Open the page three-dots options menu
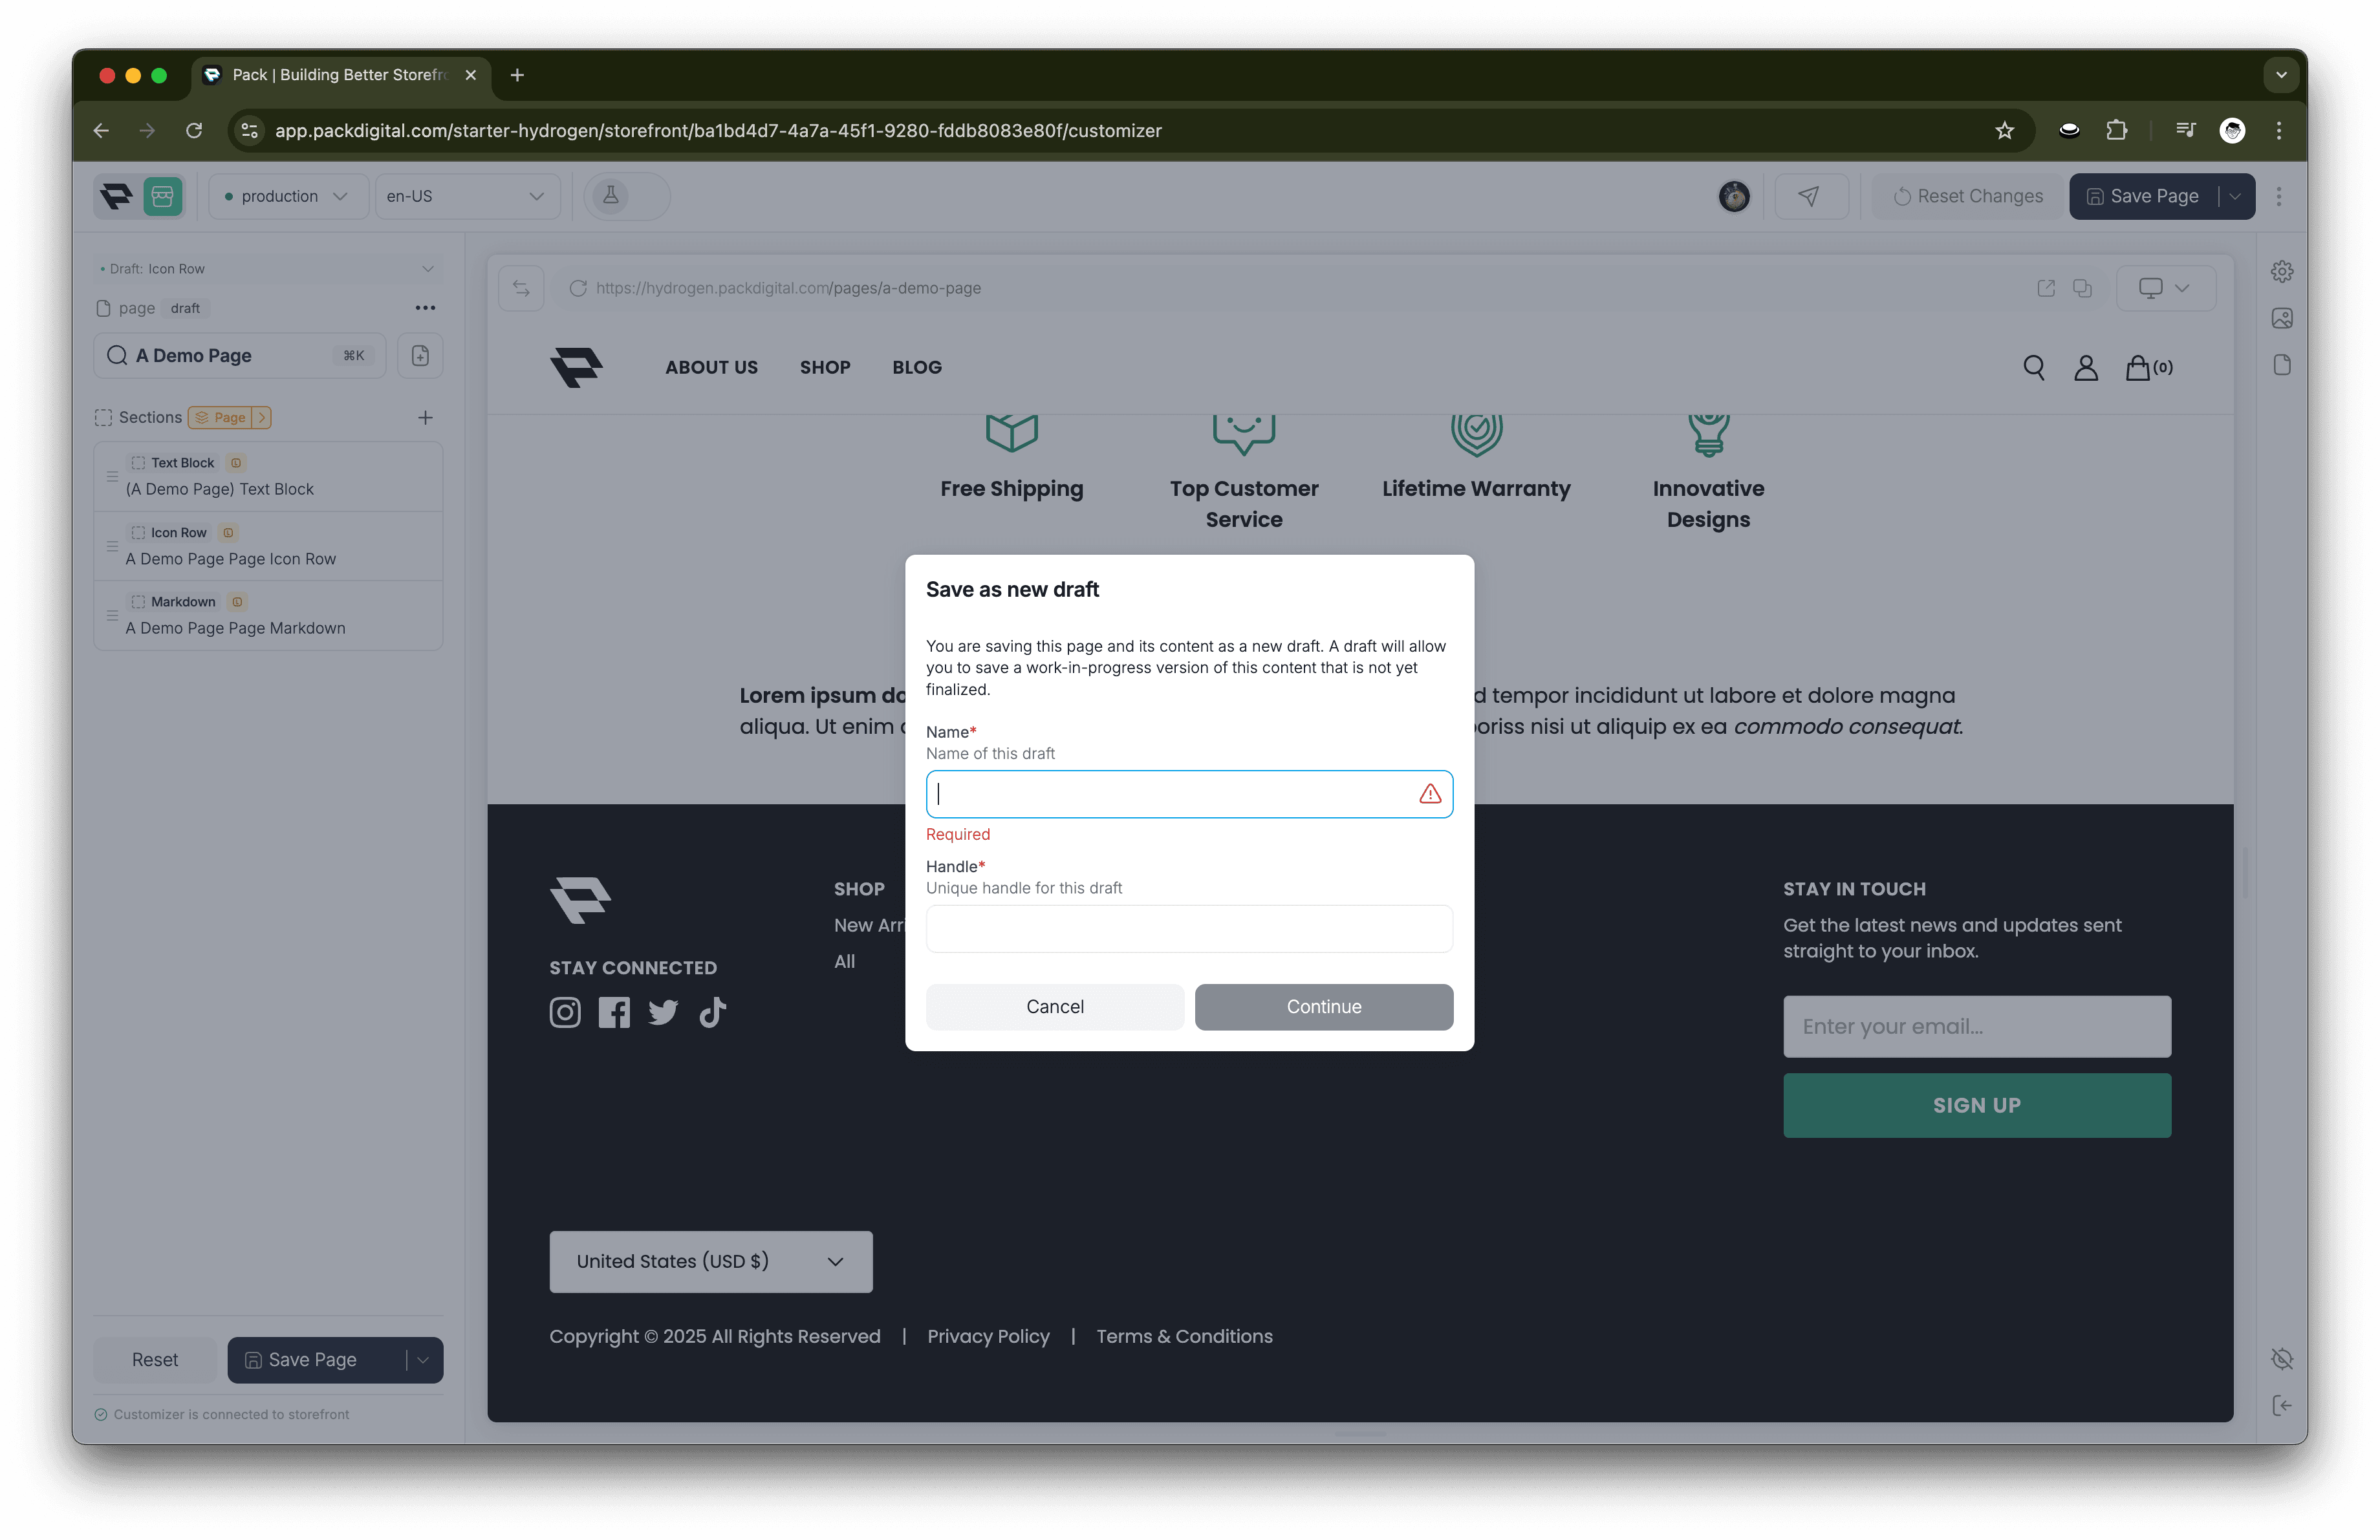The image size is (2380, 1540). tap(425, 308)
